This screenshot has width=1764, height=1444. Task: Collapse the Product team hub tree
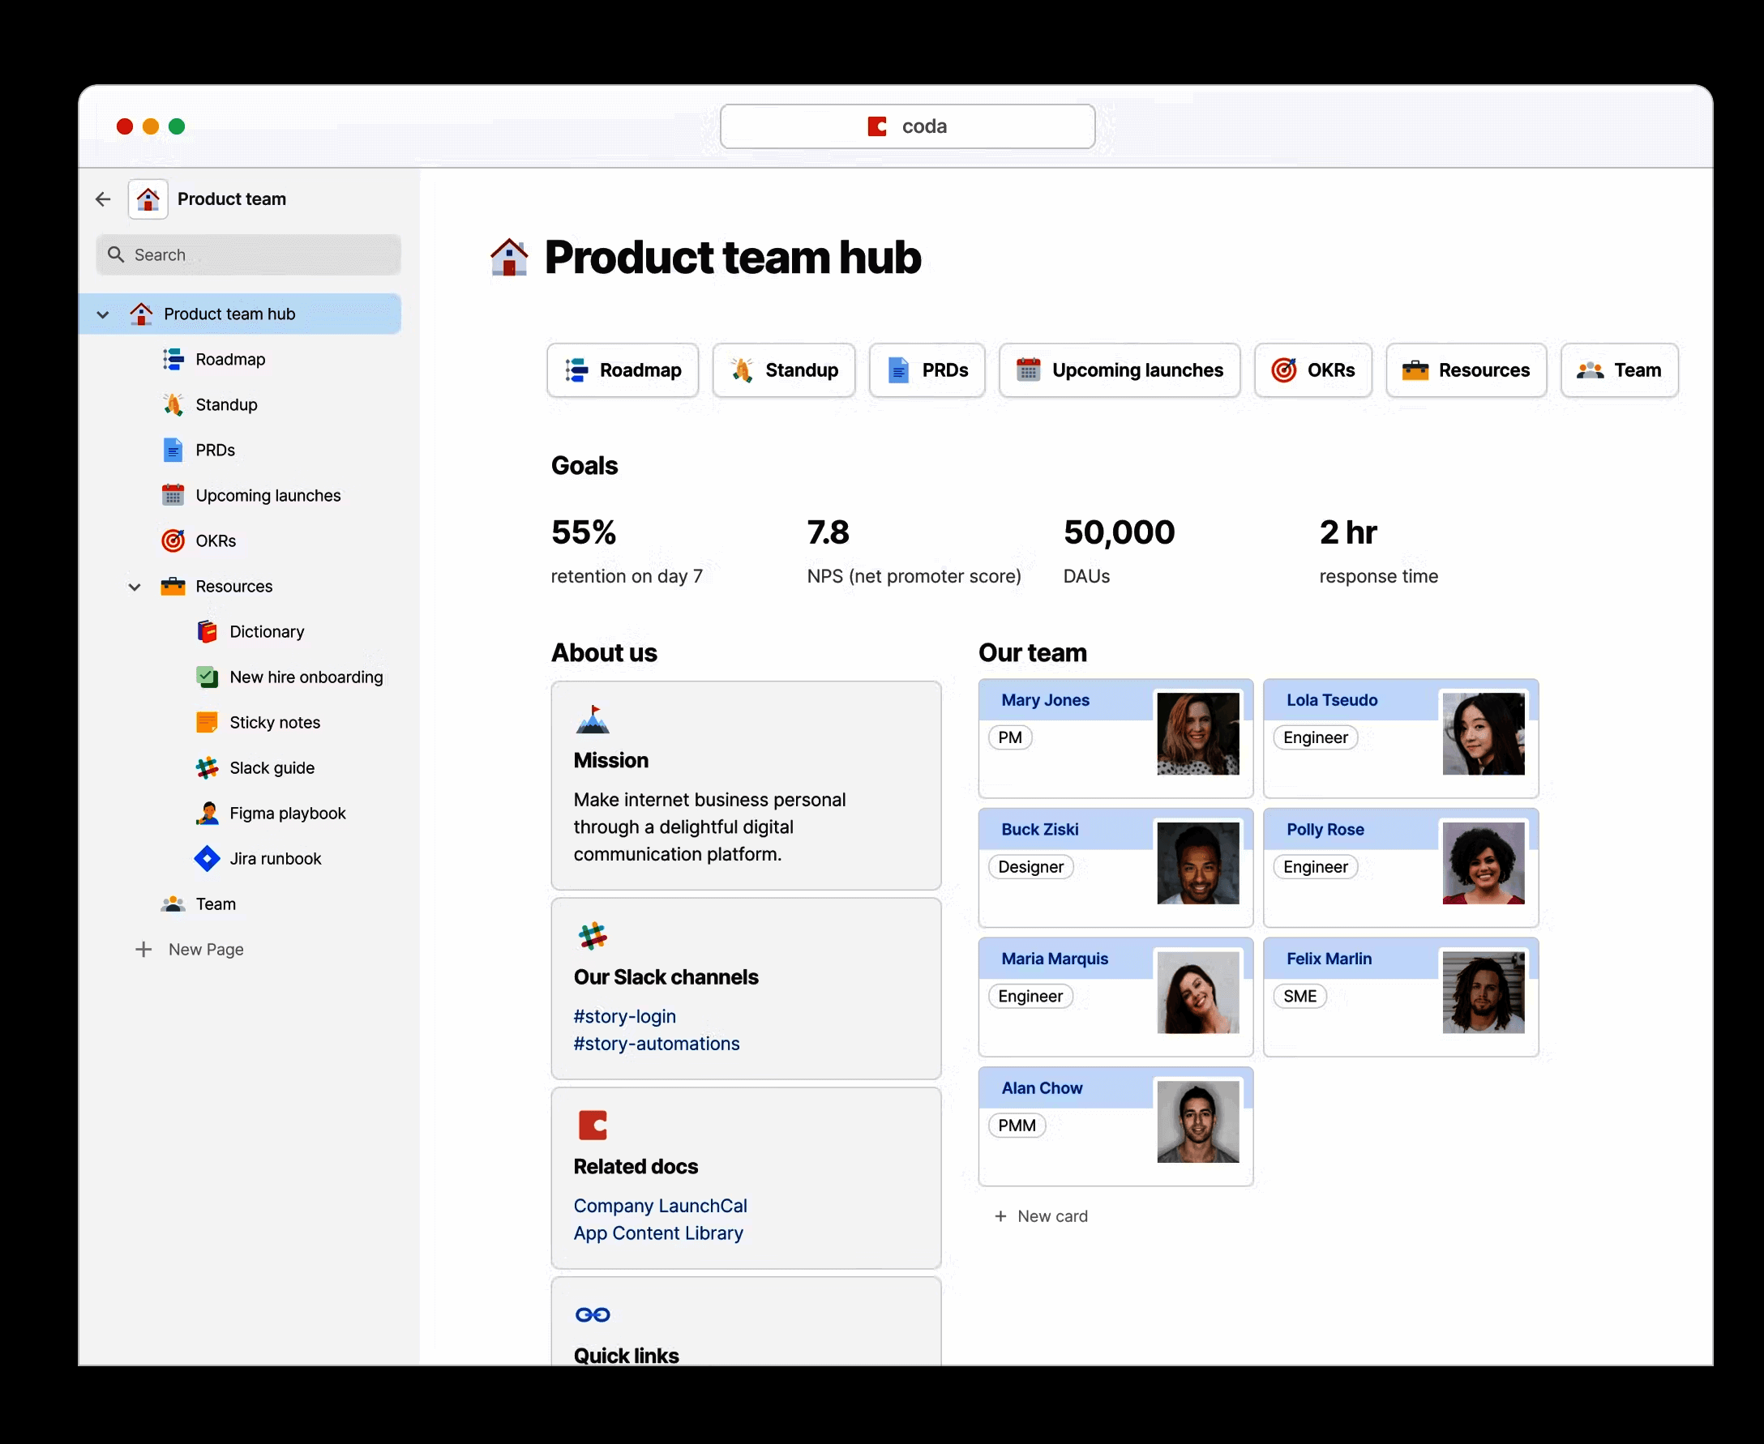click(x=103, y=314)
